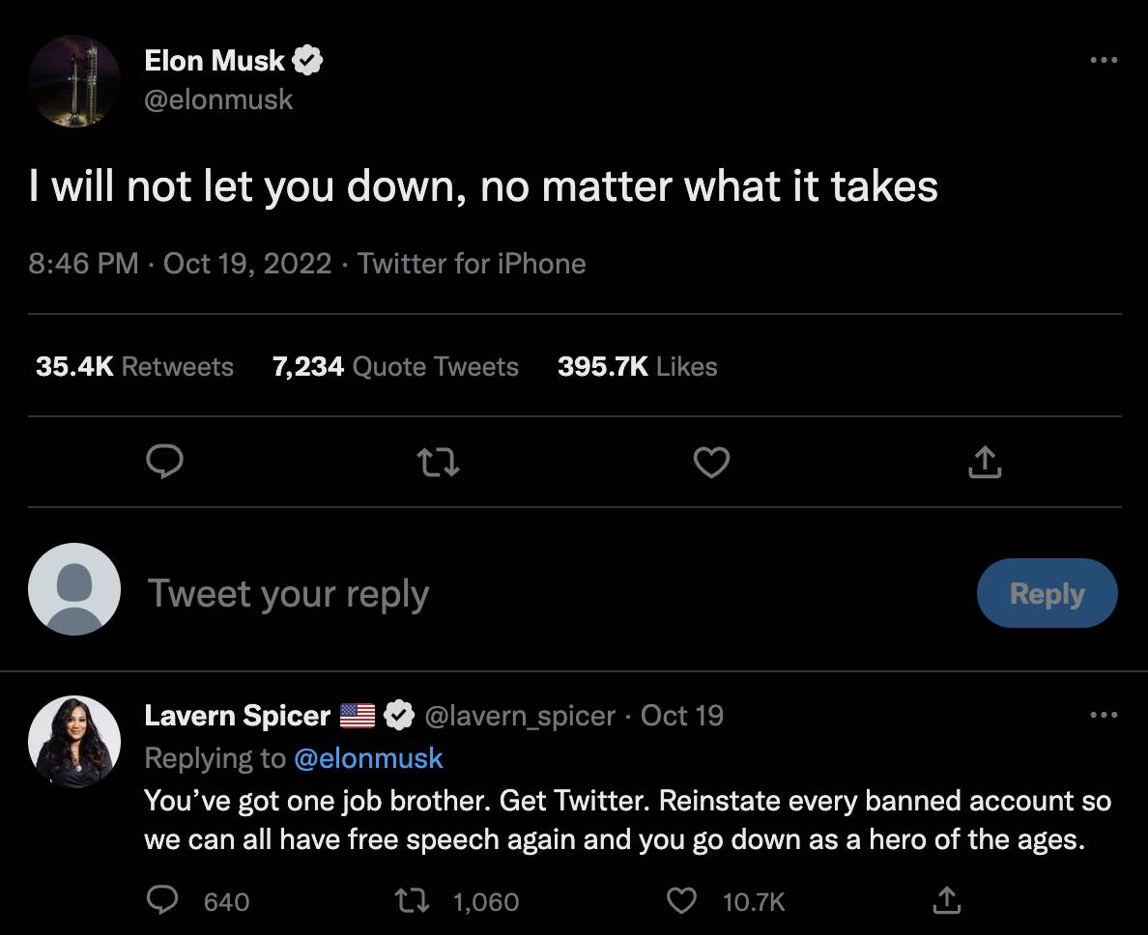Click the verified badge beside Lavern Spicer
The width and height of the screenshot is (1148, 935).
pos(396,715)
